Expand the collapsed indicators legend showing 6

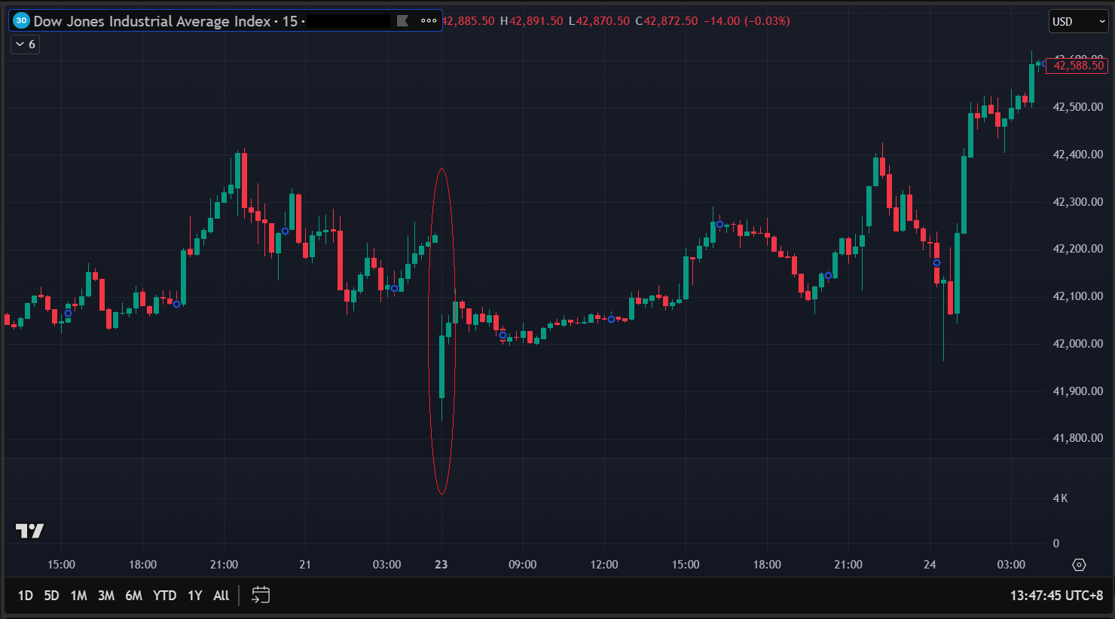pyautogui.click(x=25, y=44)
